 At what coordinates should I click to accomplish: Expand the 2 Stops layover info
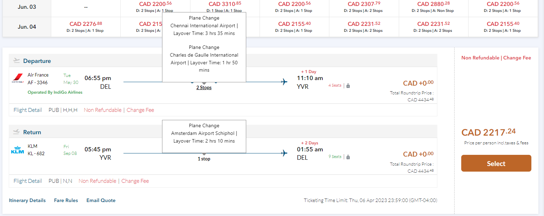[204, 88]
